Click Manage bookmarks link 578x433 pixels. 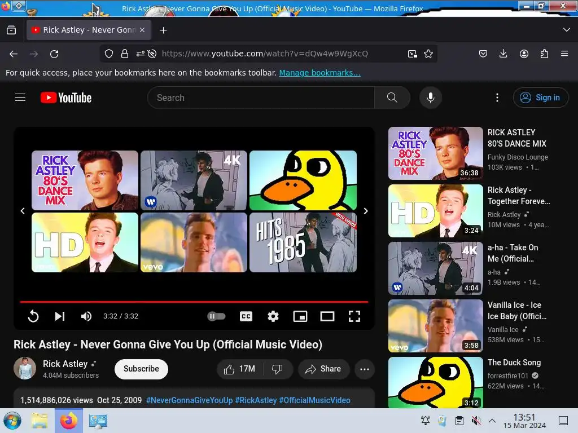319,73
